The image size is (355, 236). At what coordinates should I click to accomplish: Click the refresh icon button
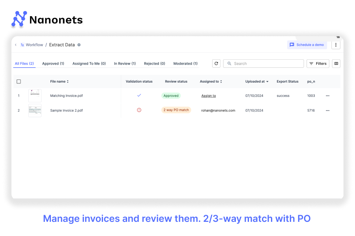click(x=216, y=63)
